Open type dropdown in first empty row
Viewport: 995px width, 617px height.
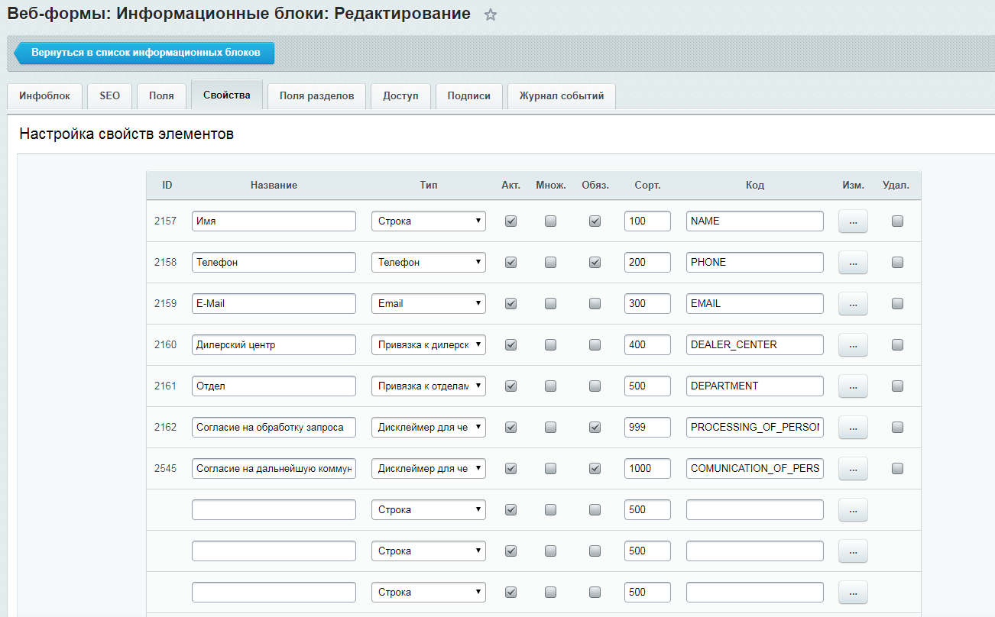428,509
